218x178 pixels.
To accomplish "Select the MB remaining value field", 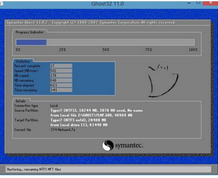I will pos(61,80).
